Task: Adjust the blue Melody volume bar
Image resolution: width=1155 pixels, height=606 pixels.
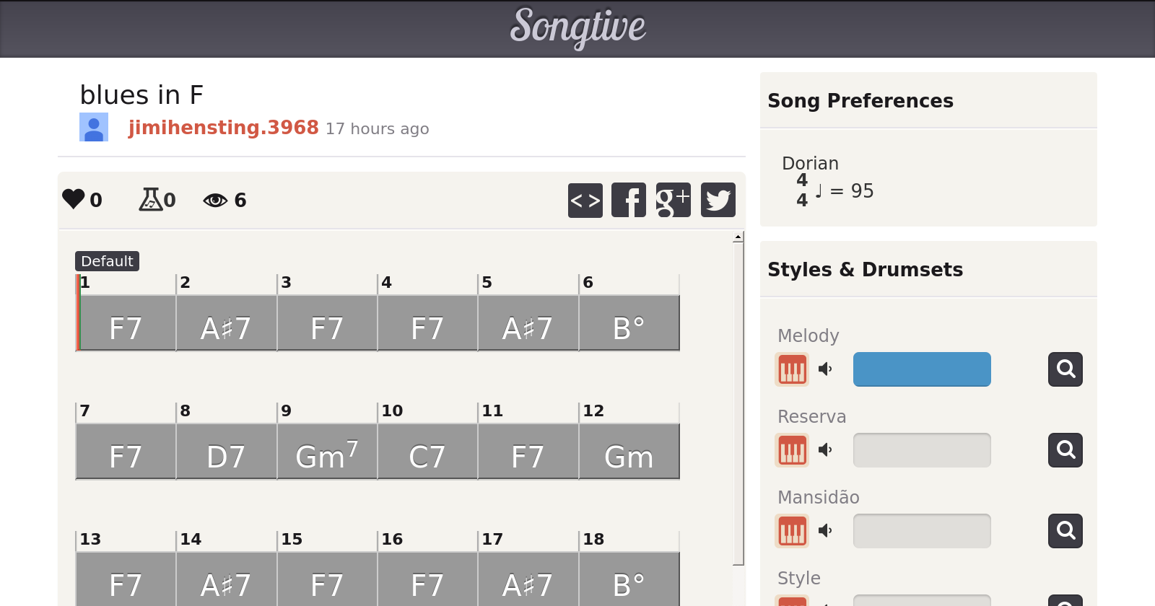Action: click(x=921, y=369)
